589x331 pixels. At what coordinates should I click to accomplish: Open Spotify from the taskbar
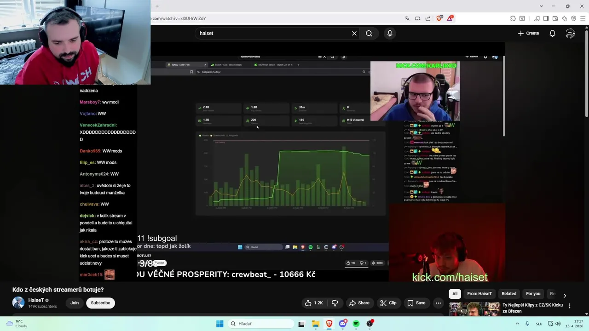356,324
